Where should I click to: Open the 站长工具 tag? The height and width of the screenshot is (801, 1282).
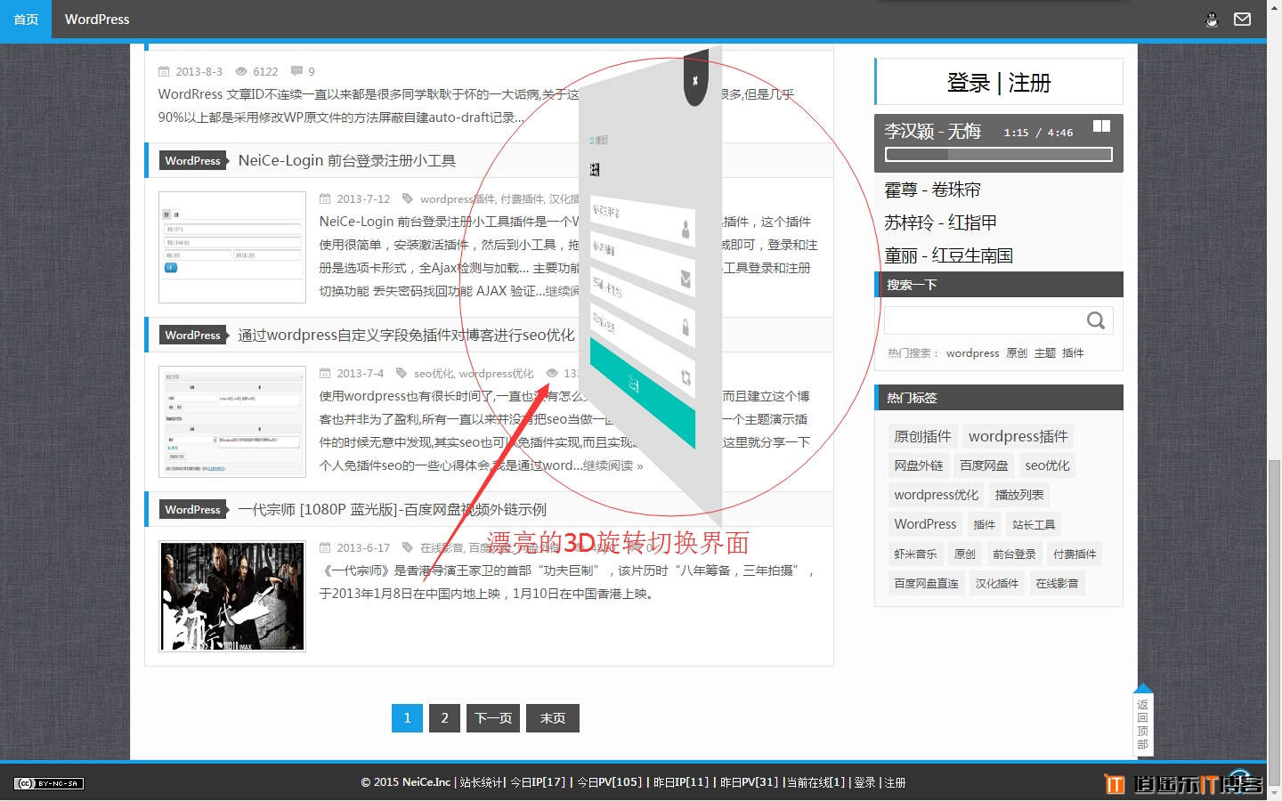click(x=1034, y=525)
